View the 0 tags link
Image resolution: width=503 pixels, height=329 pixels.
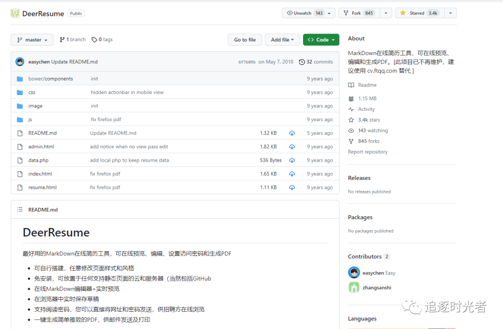pos(102,40)
